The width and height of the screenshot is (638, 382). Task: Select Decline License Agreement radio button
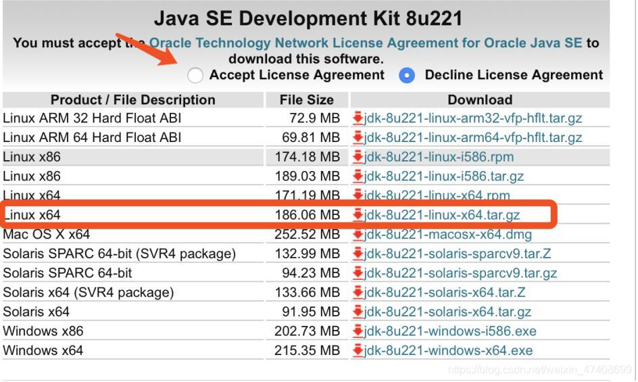tap(407, 75)
